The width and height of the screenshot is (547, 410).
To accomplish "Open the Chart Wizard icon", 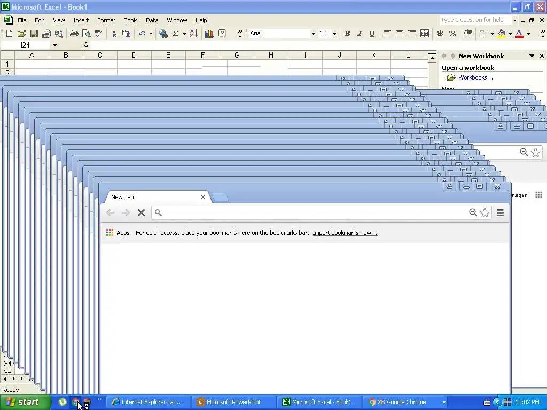I will 209,34.
